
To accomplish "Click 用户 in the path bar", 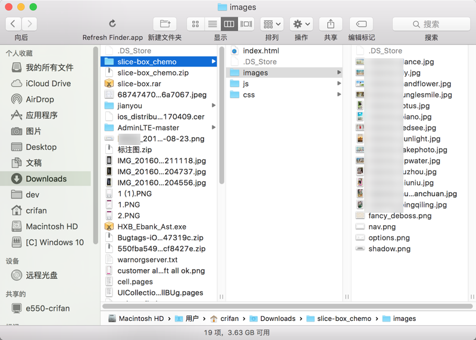I will (187, 319).
